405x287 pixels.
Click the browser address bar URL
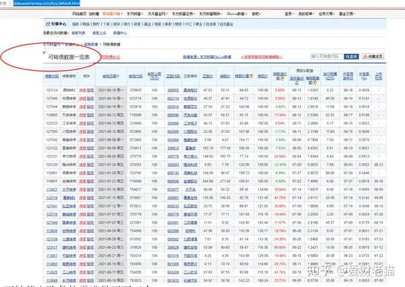pyautogui.click(x=47, y=3)
